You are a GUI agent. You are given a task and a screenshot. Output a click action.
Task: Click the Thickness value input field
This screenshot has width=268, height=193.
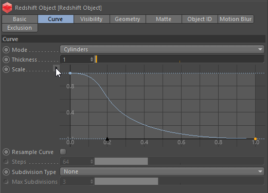point(75,60)
